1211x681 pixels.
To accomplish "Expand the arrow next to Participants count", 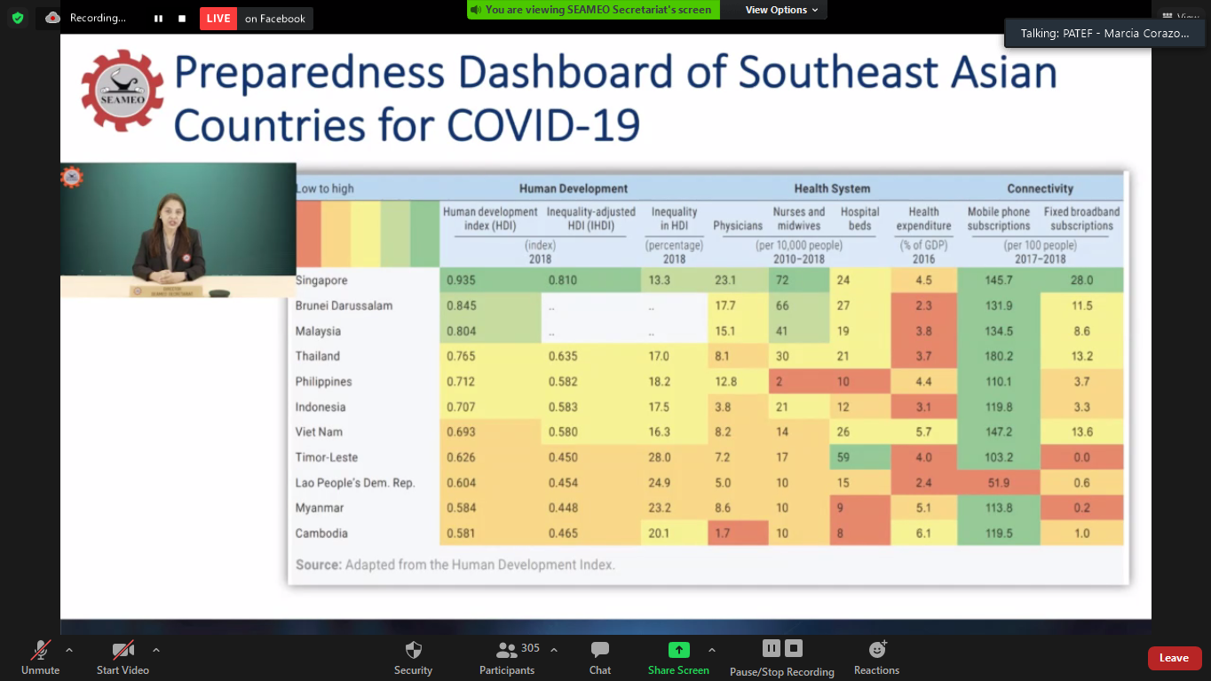I will tap(554, 650).
